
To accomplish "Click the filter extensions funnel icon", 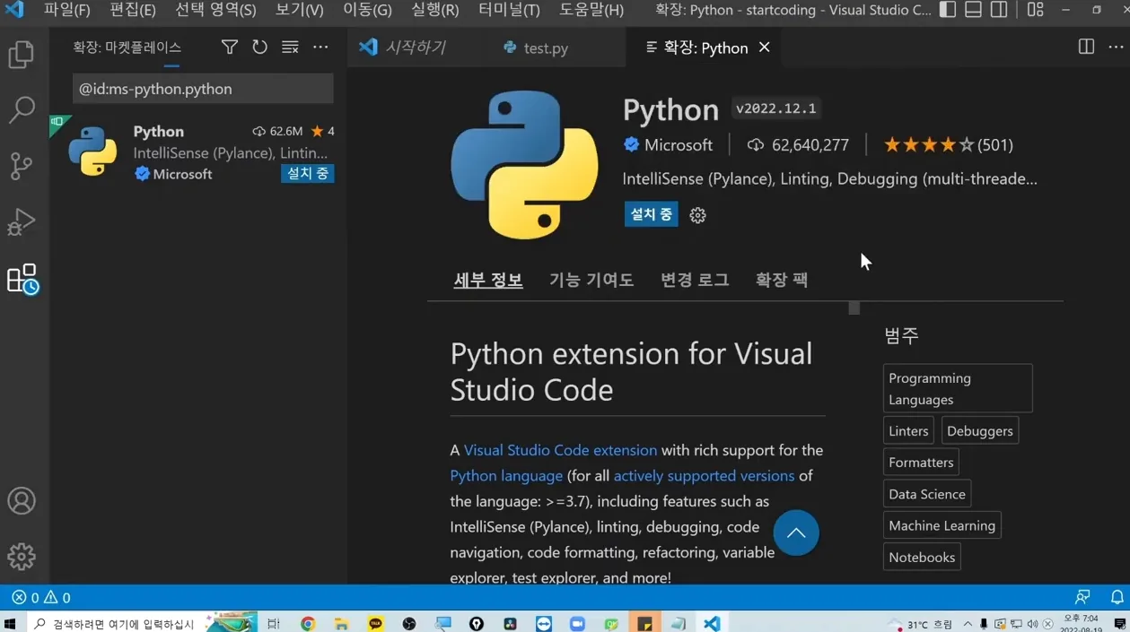I will 230,47.
